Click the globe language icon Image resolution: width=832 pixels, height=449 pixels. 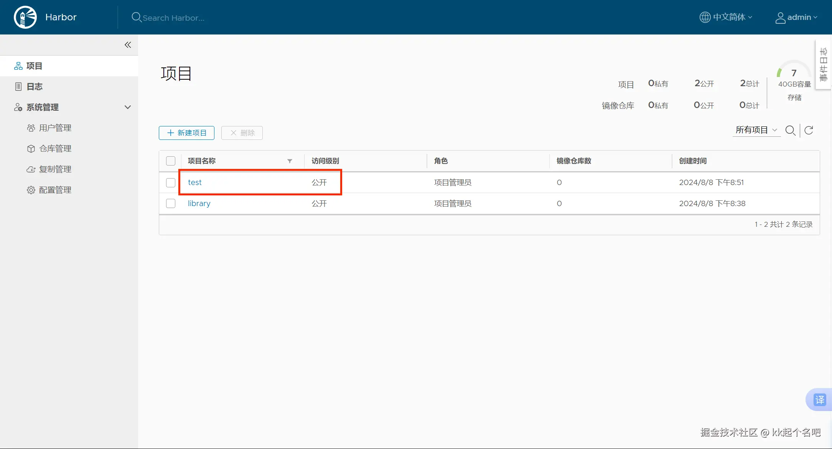coord(705,17)
